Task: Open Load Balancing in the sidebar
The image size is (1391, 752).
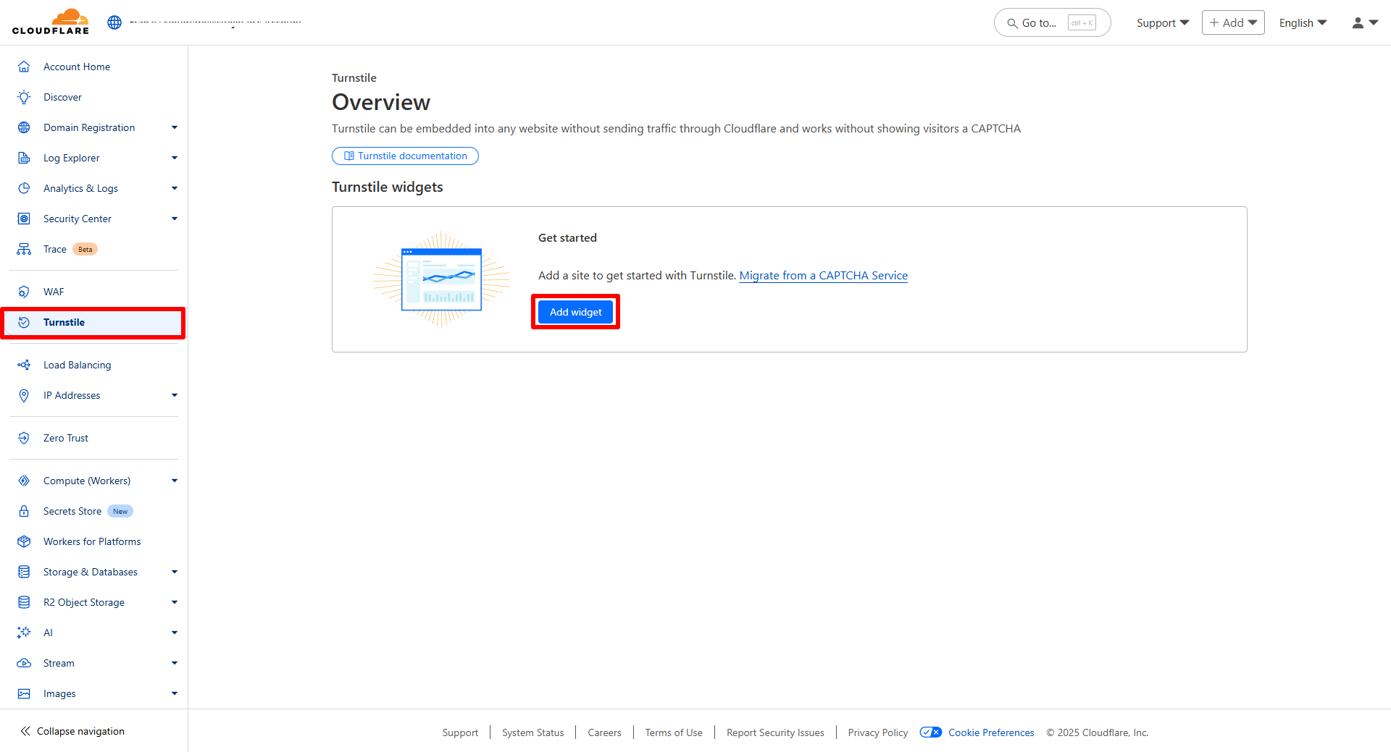Action: (78, 365)
